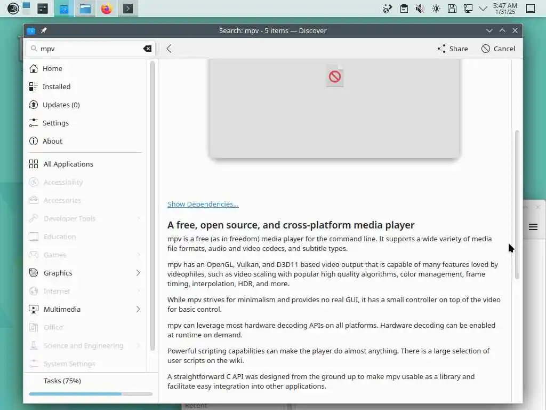Expand hidden system tray icons
546x410 pixels.
point(483,9)
